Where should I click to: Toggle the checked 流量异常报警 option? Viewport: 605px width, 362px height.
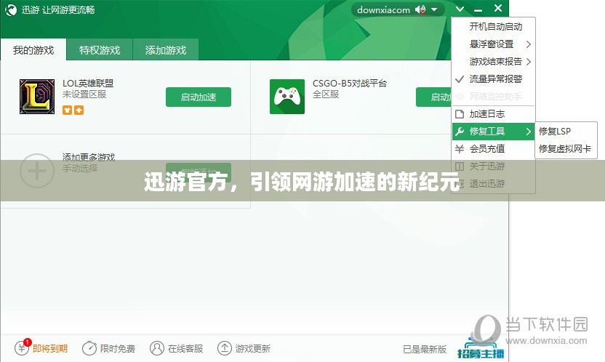click(x=493, y=79)
